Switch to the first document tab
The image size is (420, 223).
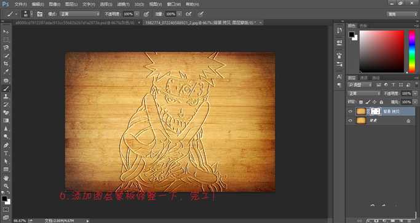tap(75, 23)
